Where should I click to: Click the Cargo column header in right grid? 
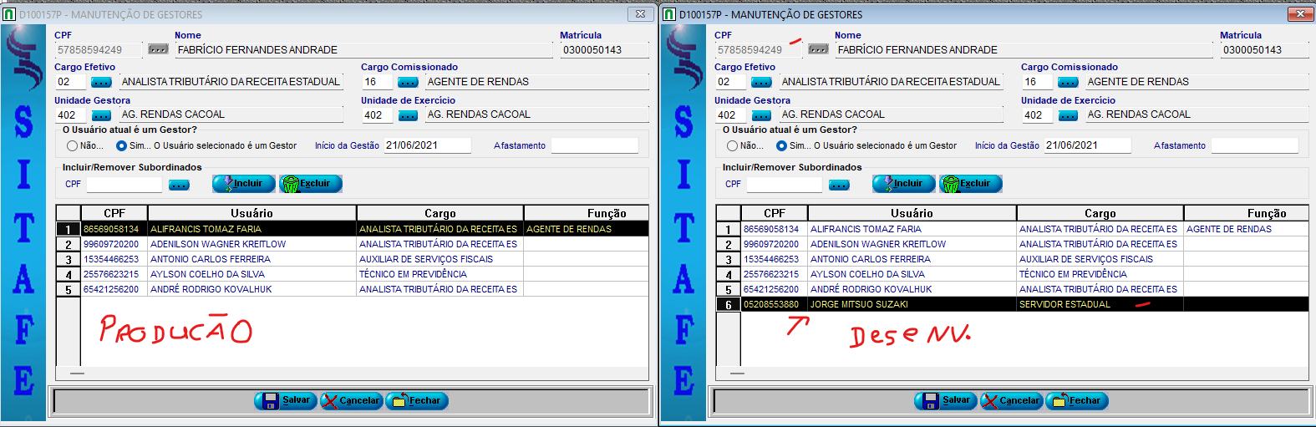coord(1100,213)
